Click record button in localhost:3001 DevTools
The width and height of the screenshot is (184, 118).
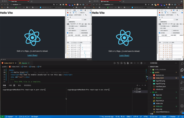[68, 13]
